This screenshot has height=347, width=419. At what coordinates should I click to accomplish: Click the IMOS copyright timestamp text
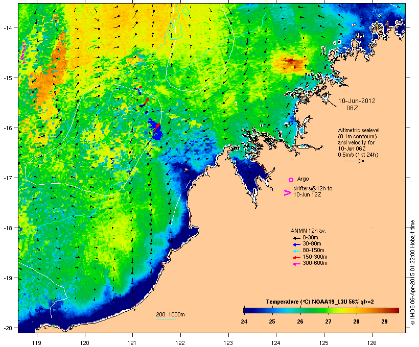(x=412, y=272)
